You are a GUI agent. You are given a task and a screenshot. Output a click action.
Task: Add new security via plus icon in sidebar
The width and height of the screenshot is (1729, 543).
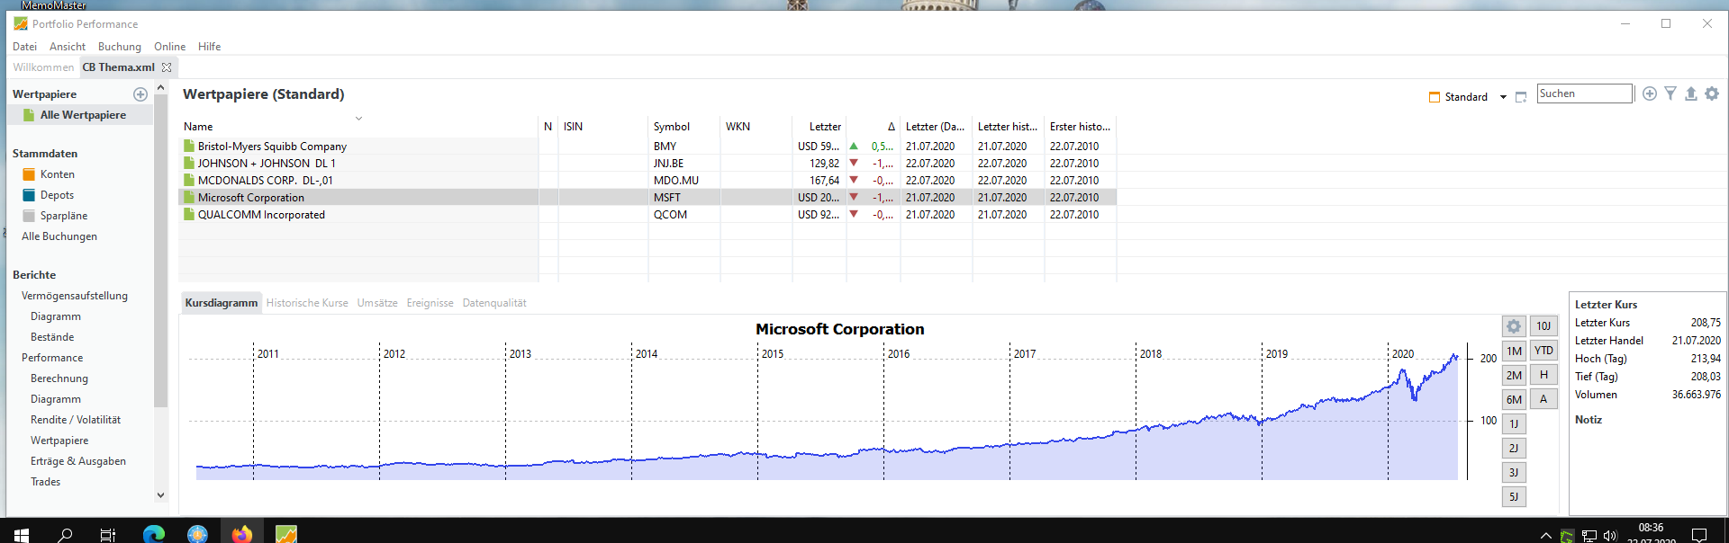click(x=140, y=94)
